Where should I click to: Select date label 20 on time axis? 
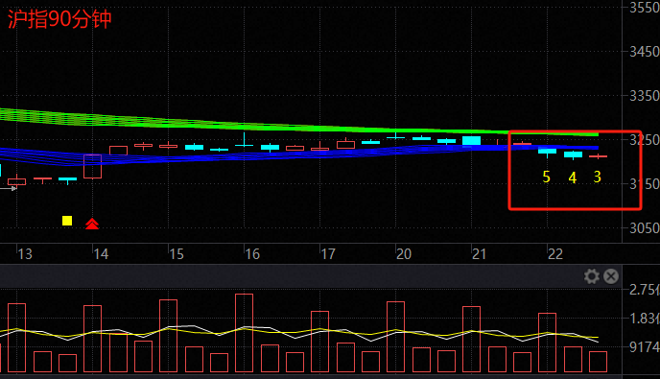click(x=404, y=254)
